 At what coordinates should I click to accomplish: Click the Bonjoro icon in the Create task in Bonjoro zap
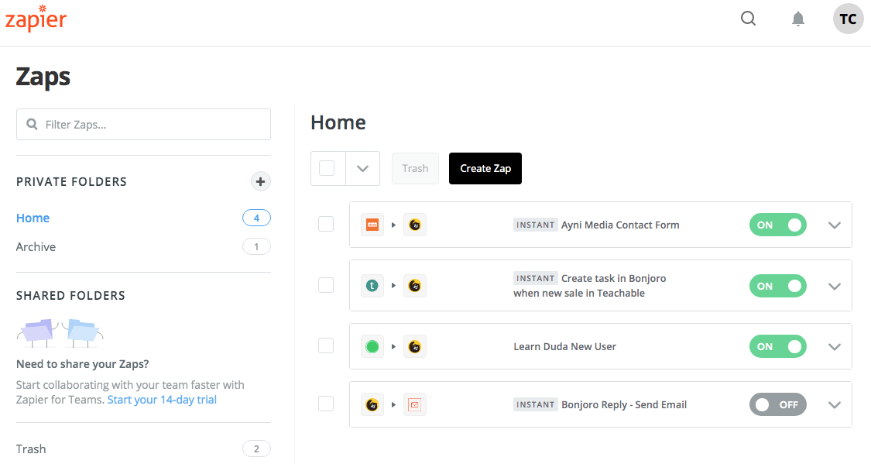click(414, 286)
